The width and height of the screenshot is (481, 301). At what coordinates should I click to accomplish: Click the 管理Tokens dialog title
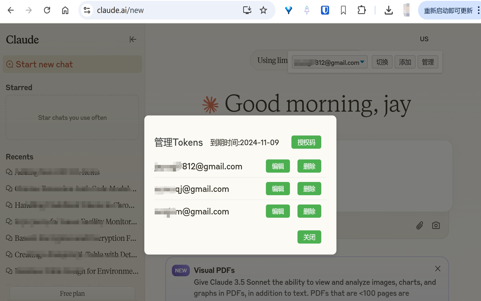pos(178,142)
